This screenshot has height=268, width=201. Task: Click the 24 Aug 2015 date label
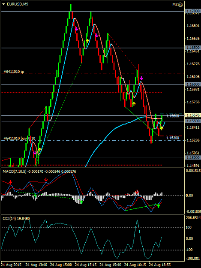(x=11, y=265)
